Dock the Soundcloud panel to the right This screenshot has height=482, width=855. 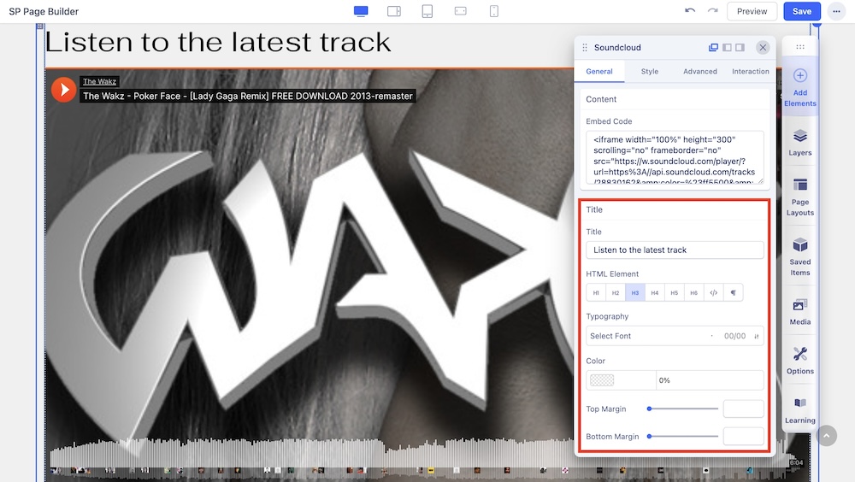click(740, 48)
